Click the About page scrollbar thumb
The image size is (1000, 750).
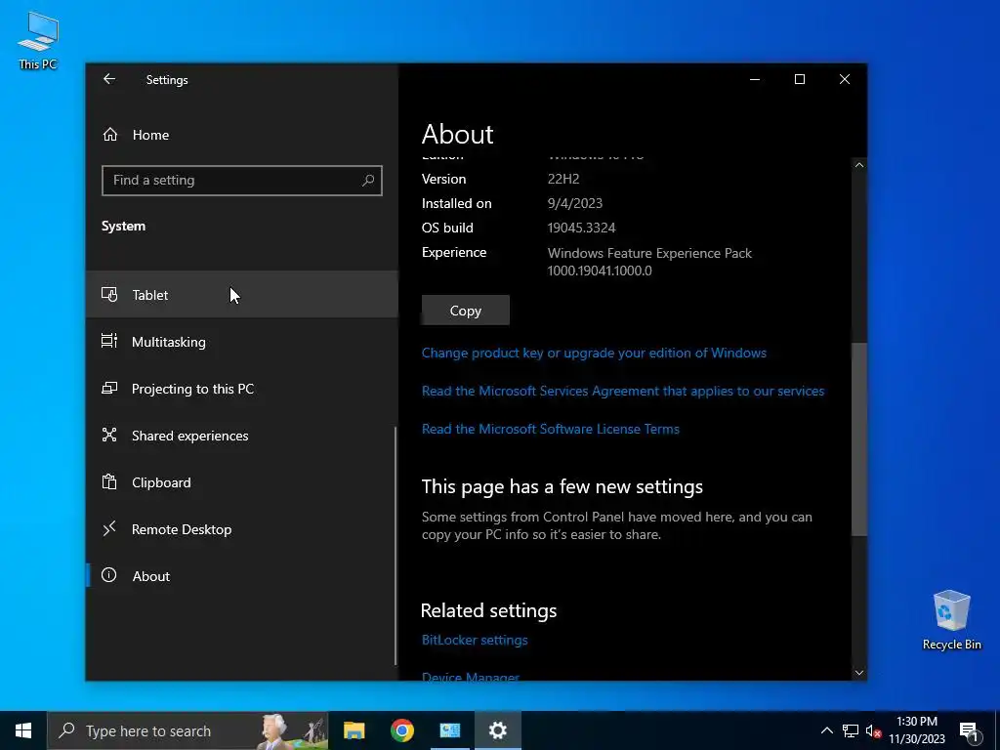[x=859, y=439]
